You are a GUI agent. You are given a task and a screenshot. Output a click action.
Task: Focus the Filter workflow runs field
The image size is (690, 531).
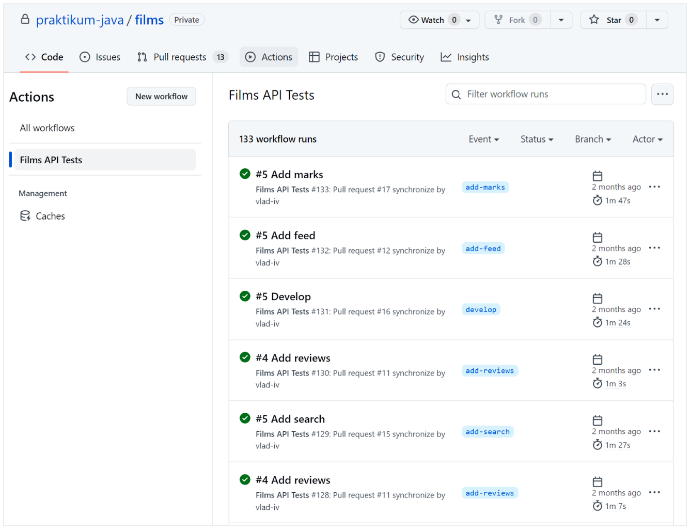[x=545, y=94]
